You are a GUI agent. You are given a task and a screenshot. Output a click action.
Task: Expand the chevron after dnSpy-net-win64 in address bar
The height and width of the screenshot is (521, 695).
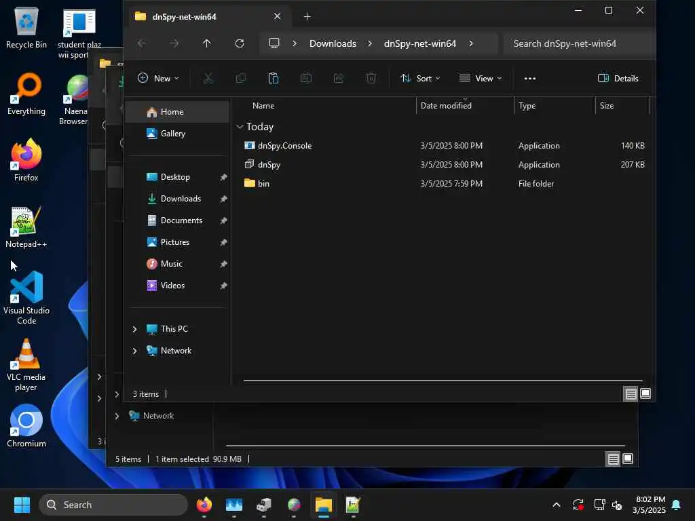[x=471, y=43]
